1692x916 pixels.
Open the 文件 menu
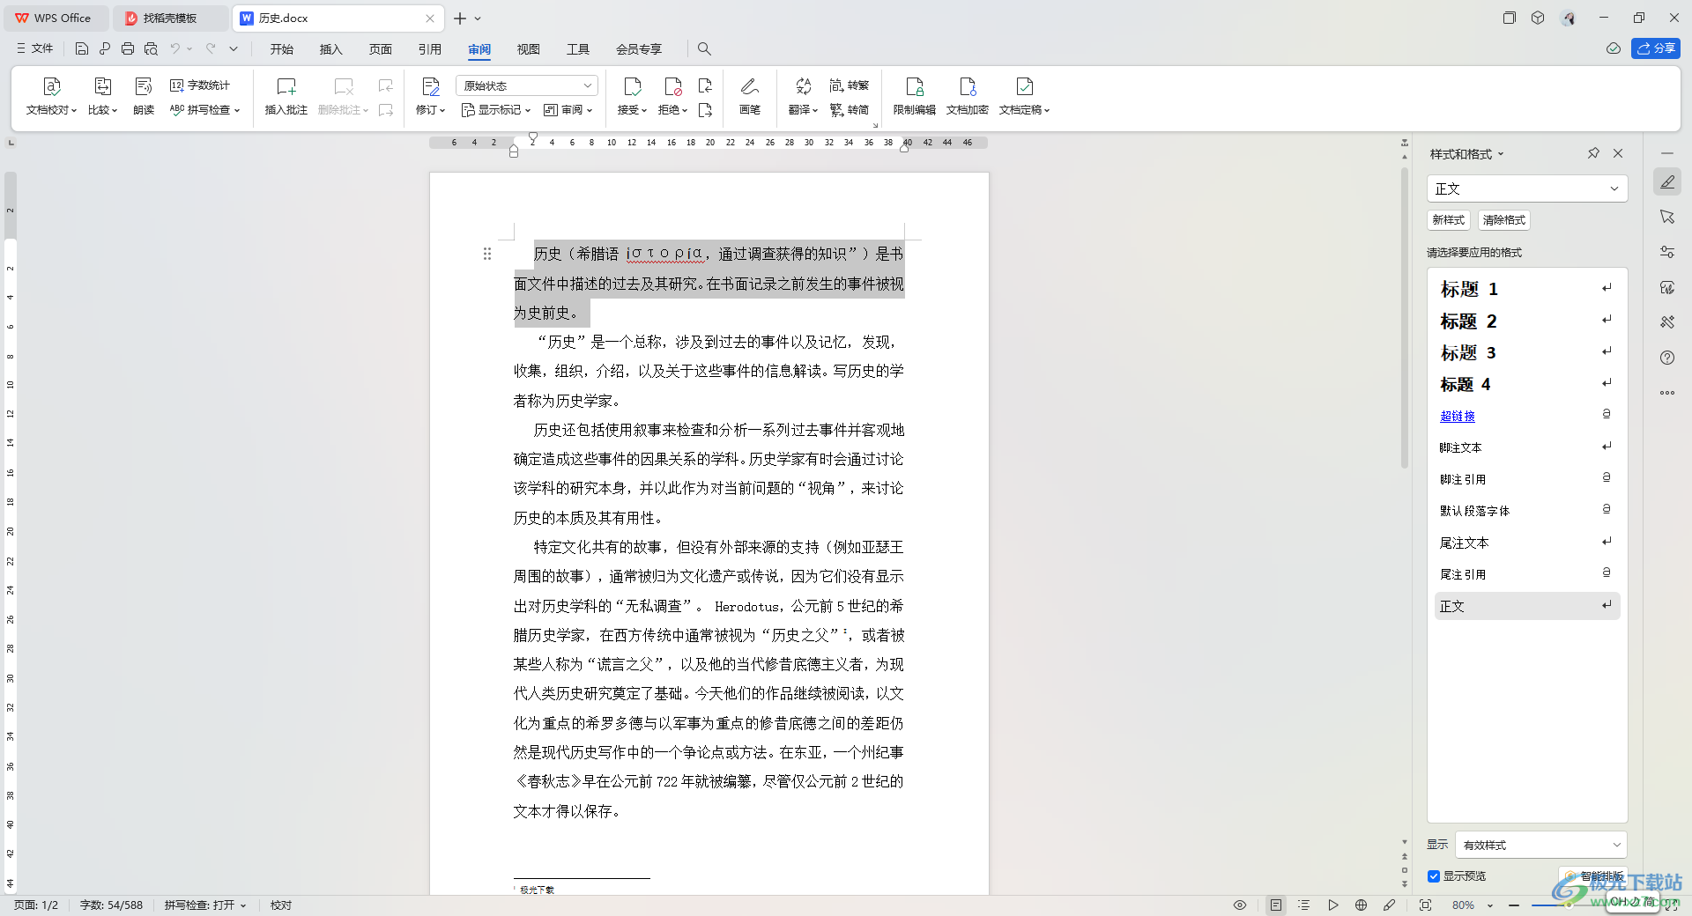point(35,48)
